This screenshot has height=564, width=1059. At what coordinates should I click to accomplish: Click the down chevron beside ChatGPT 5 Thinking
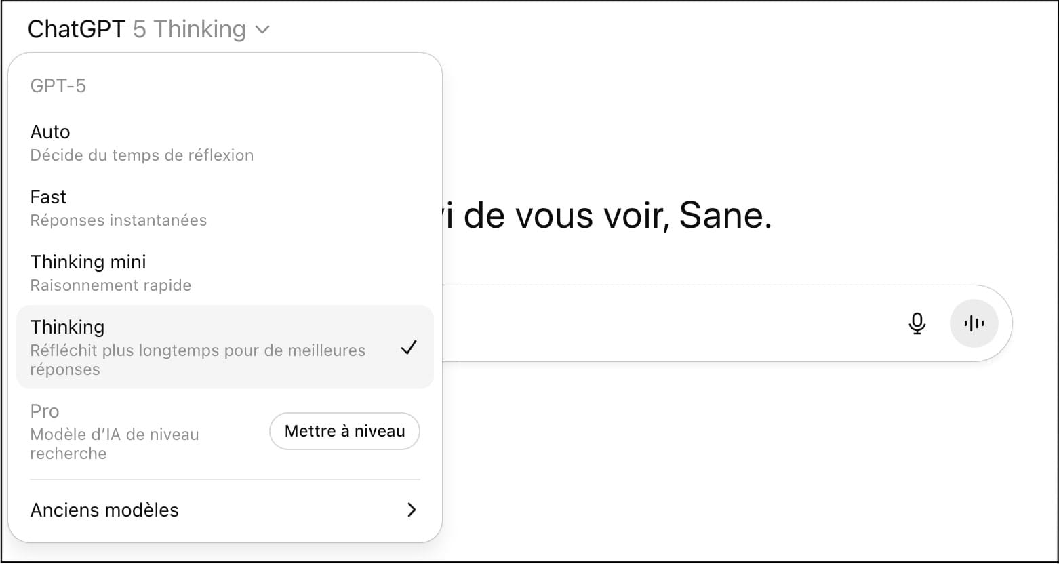tap(262, 30)
